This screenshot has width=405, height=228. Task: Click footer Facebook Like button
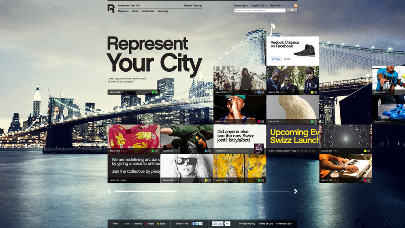coord(218,224)
